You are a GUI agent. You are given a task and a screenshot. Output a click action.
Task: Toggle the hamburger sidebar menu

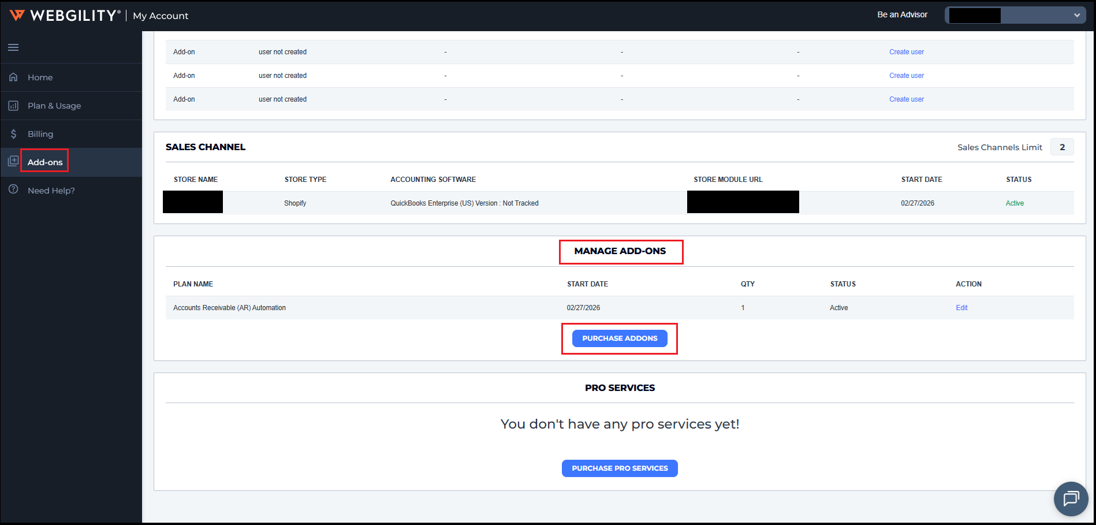coord(13,47)
